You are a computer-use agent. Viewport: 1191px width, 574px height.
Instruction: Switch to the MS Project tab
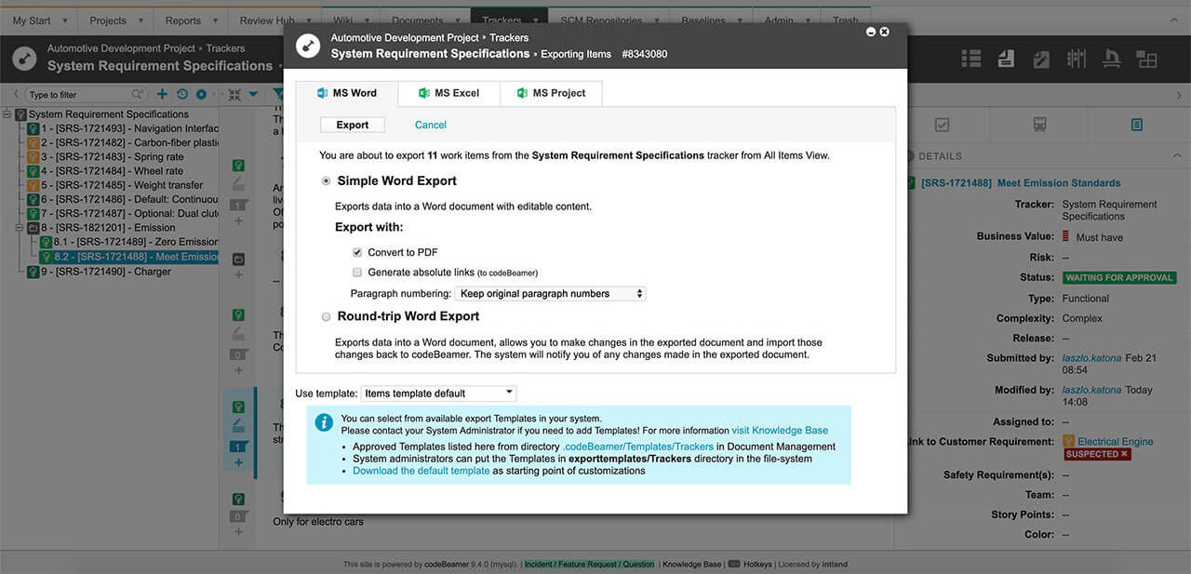(x=551, y=93)
